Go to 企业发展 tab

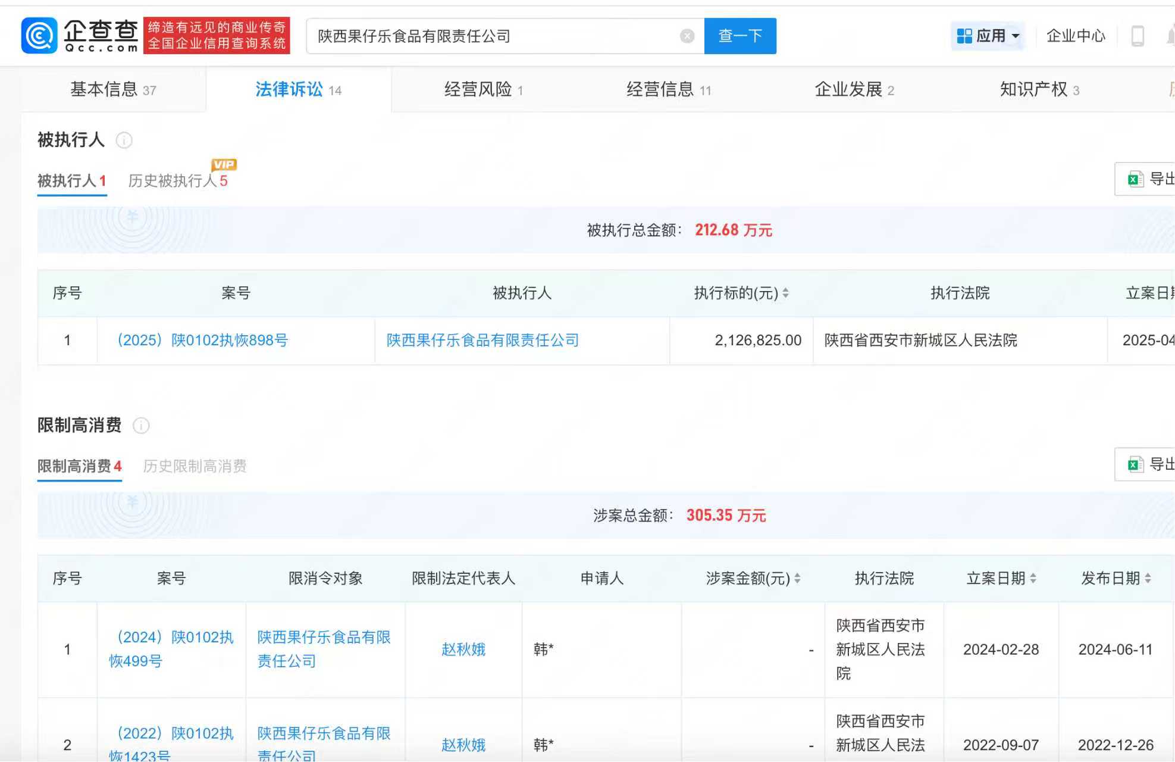pos(854,89)
